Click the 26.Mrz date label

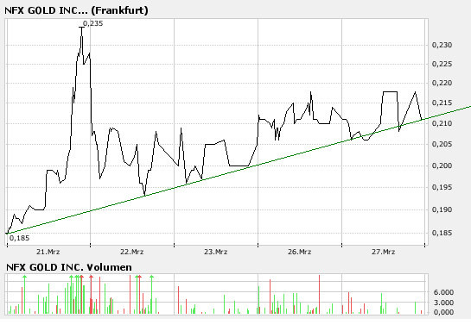[x=300, y=252]
